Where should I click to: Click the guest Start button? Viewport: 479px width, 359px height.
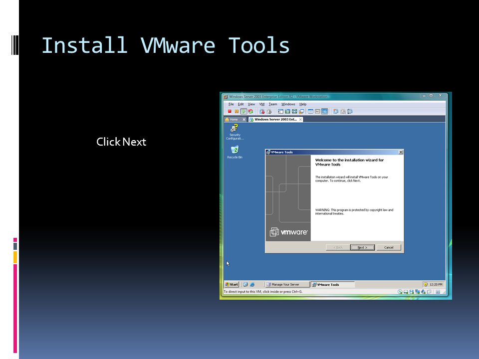(x=232, y=284)
